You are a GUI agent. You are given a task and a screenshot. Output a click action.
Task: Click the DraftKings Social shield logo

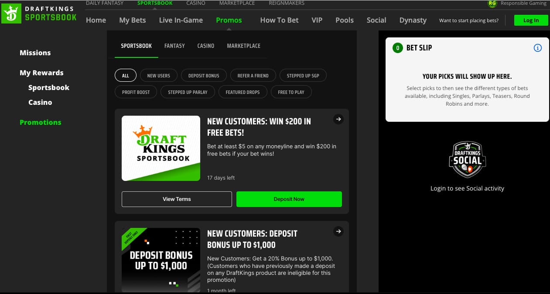click(467, 160)
